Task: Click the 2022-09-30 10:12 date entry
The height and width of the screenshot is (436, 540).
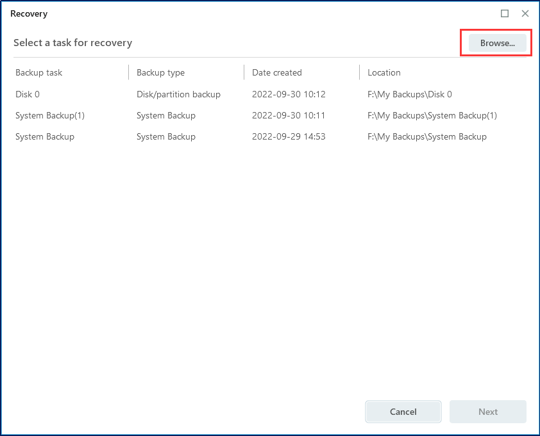Action: pyautogui.click(x=289, y=94)
